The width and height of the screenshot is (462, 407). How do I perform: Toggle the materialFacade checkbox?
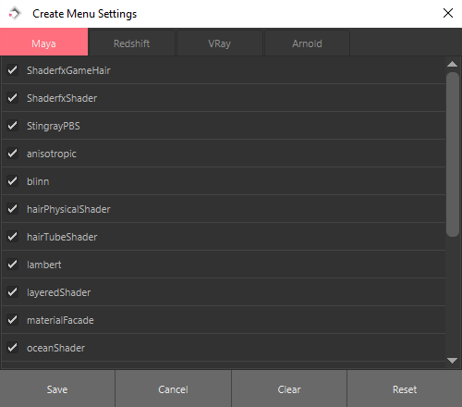point(13,320)
